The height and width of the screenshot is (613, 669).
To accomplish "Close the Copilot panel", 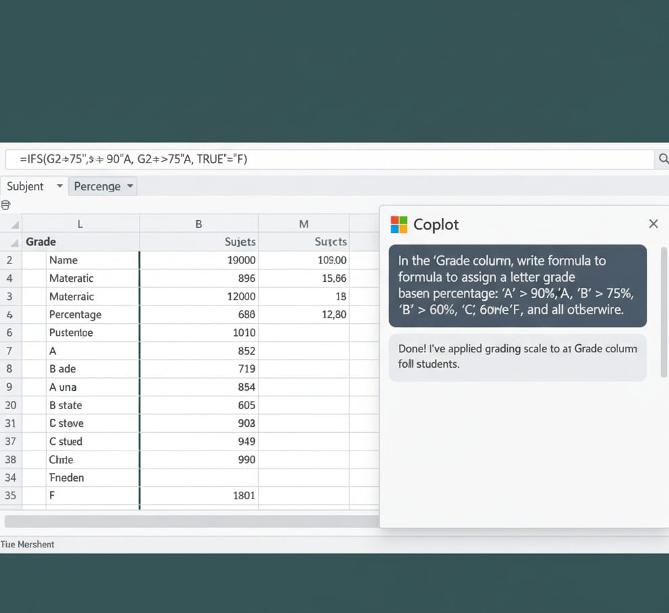I will pyautogui.click(x=653, y=224).
